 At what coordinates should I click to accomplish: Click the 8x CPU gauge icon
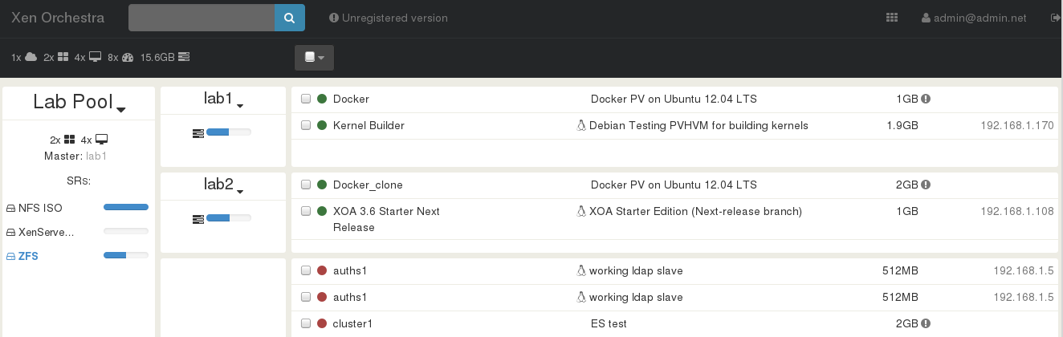[x=128, y=57]
